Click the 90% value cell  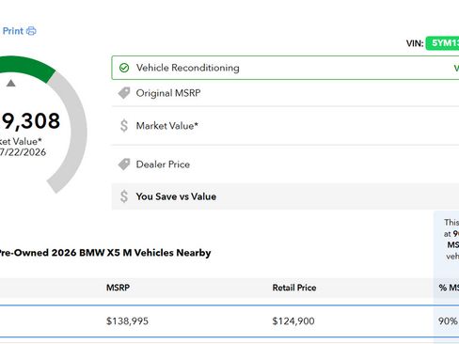pyautogui.click(x=448, y=321)
